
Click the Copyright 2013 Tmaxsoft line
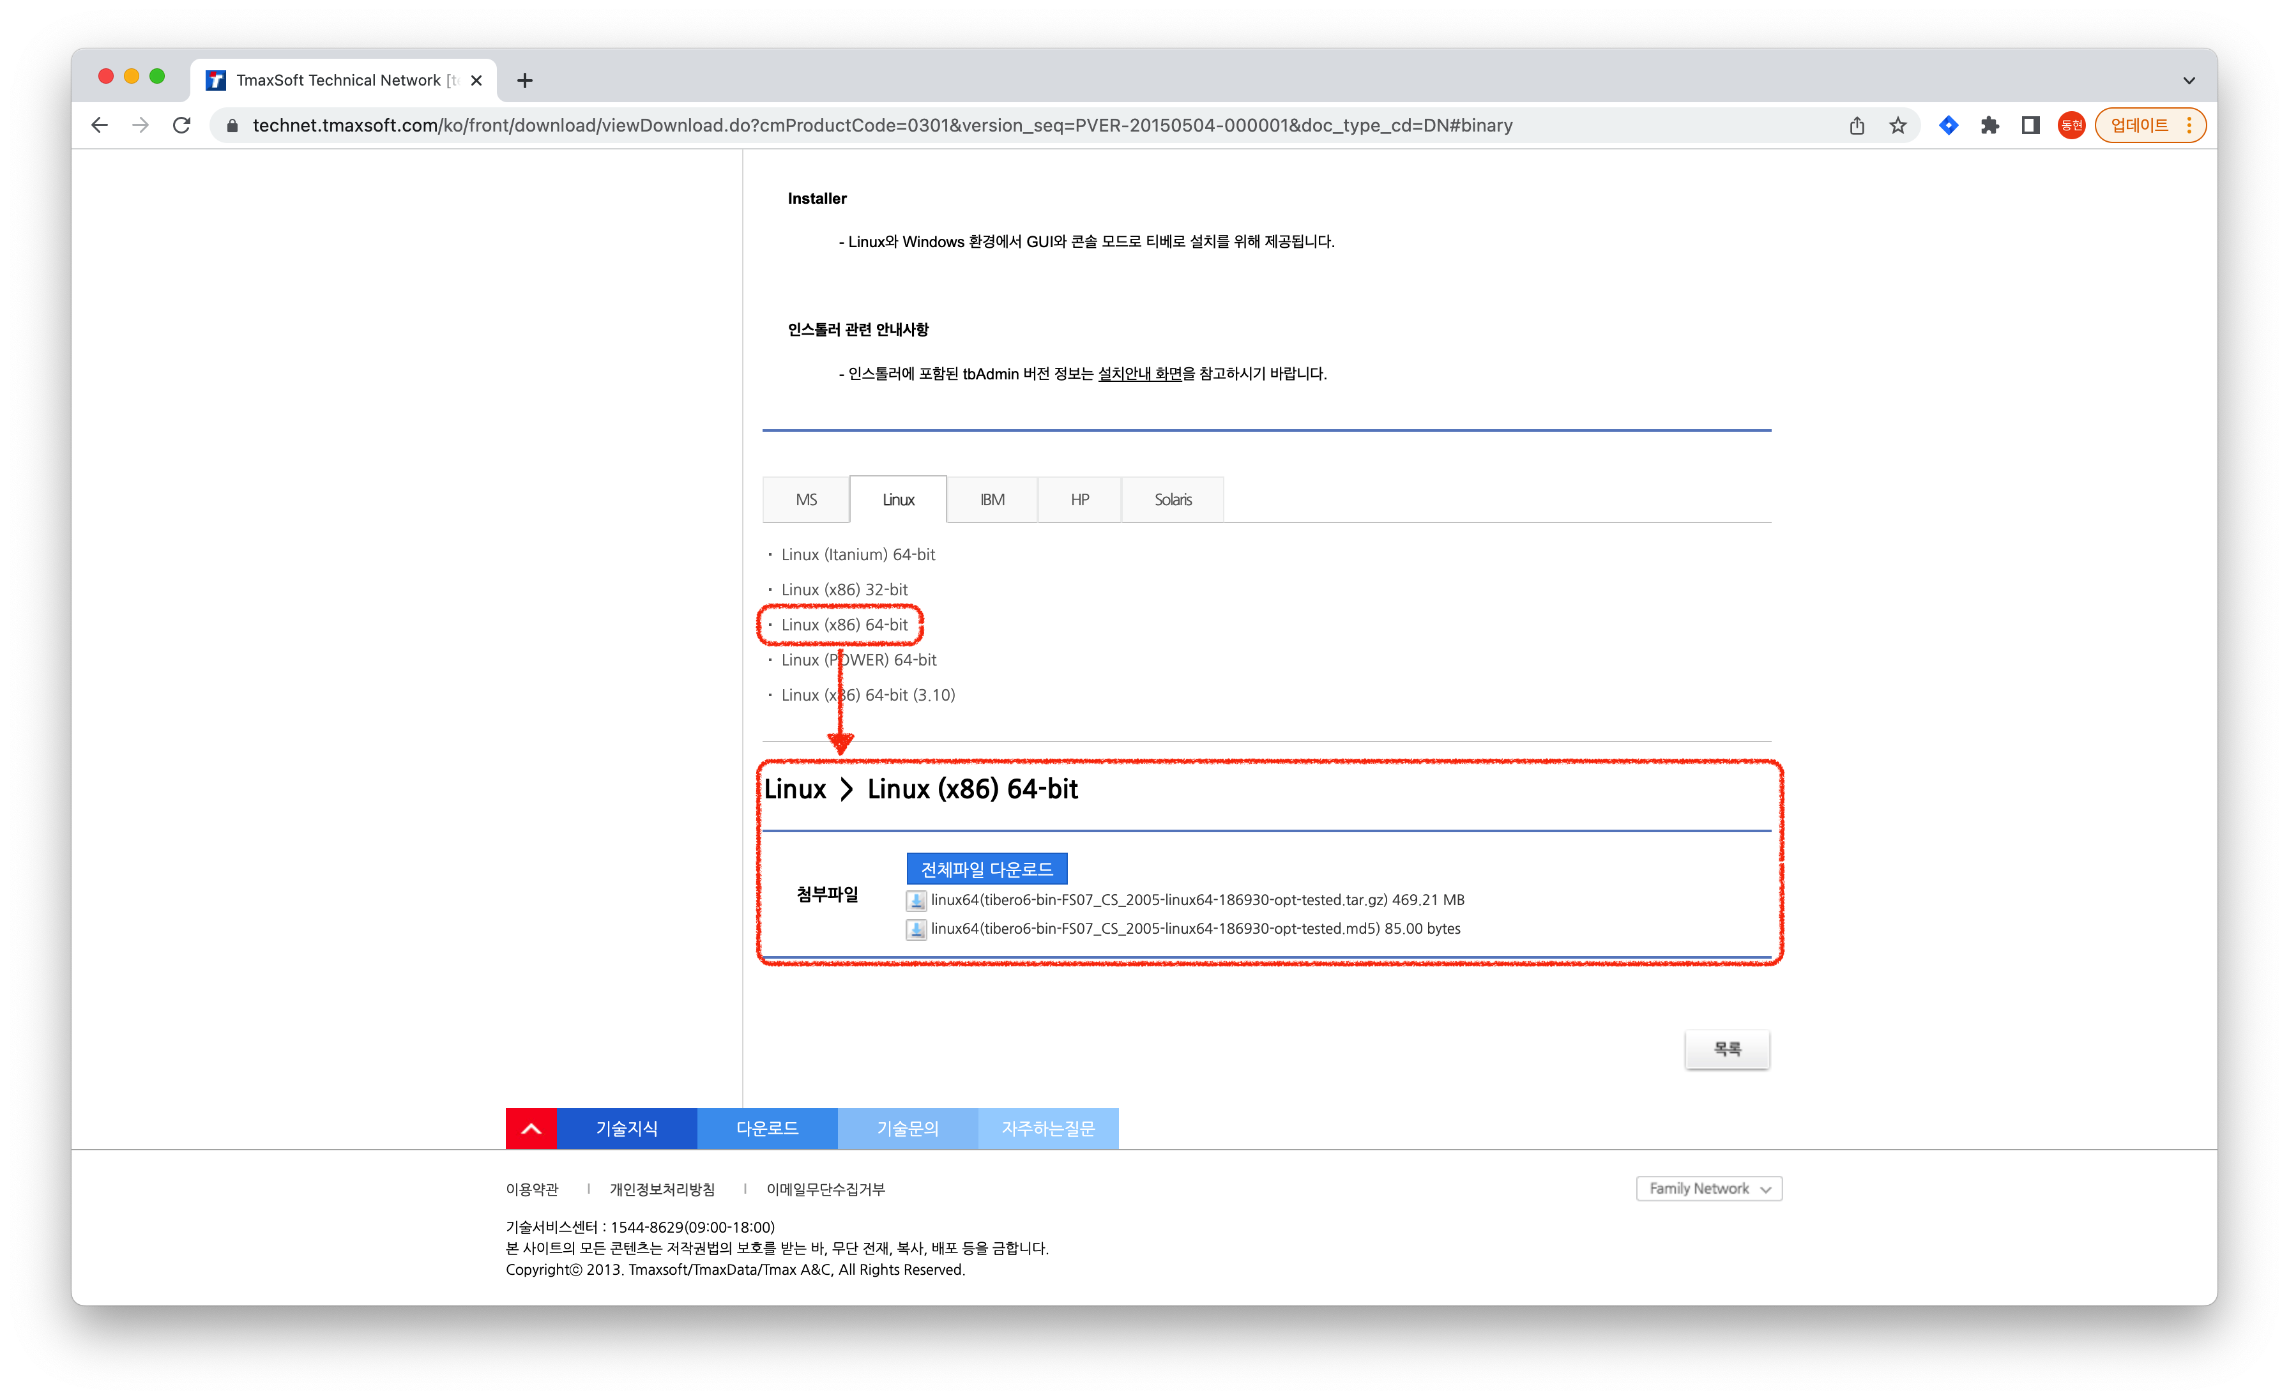(736, 1270)
